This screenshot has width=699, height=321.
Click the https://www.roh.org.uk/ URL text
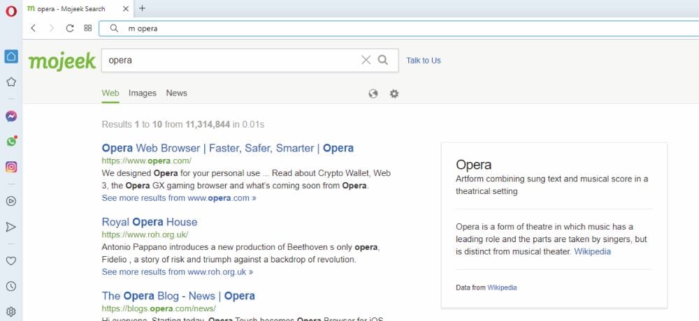click(145, 234)
